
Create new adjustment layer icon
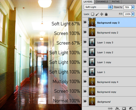(131, 108)
